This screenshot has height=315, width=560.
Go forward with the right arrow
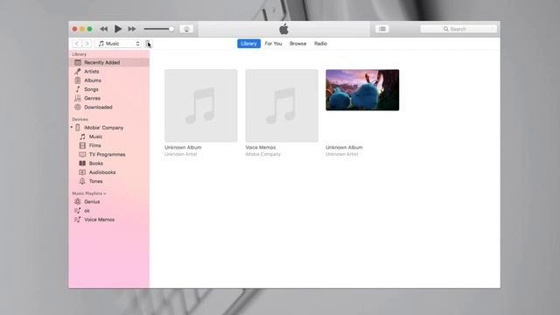[87, 44]
